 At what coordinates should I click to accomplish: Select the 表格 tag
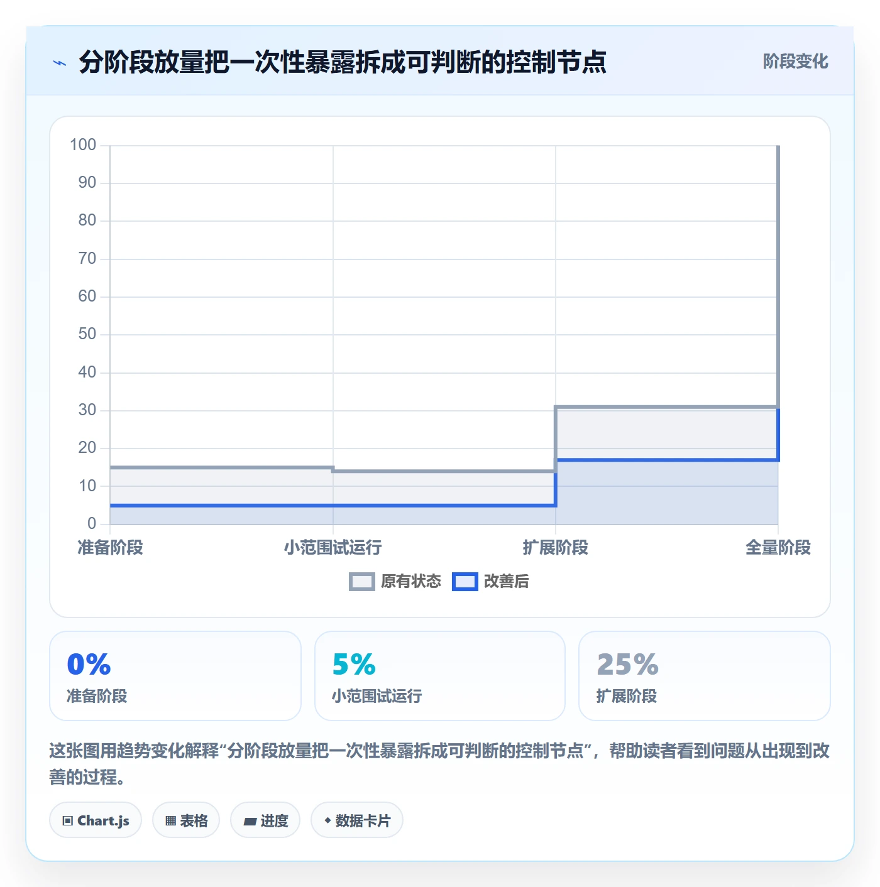[186, 820]
